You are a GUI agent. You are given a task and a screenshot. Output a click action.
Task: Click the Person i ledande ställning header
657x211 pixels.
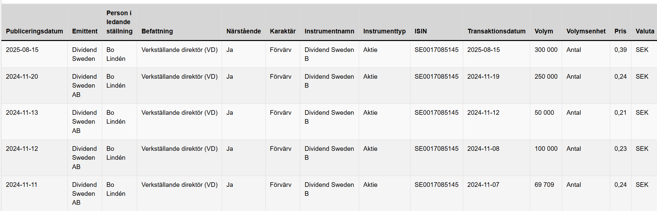[x=119, y=22]
